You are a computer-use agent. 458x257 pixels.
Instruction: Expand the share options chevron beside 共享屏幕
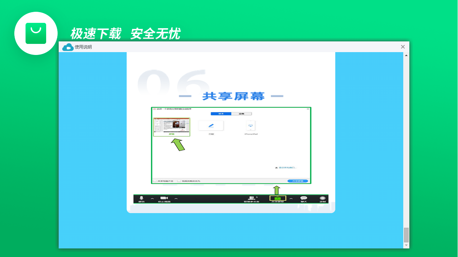292,199
